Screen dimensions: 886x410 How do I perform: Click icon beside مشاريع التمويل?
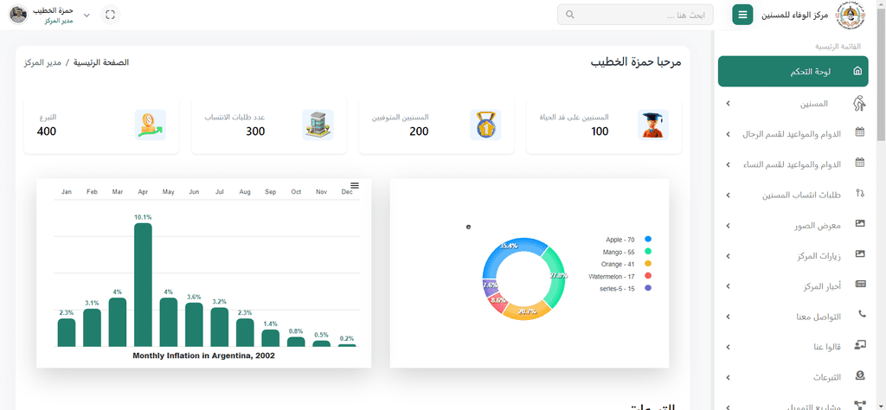(860, 405)
